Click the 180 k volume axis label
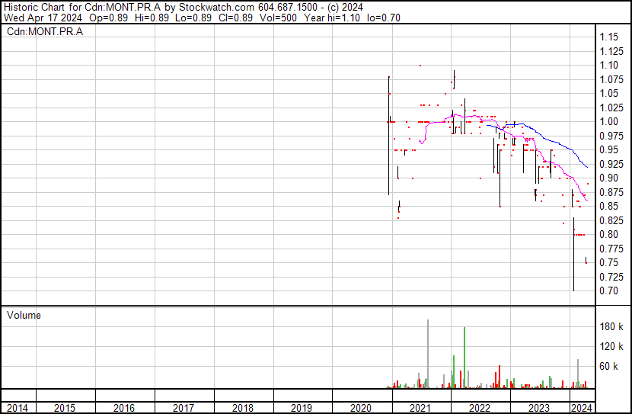The height and width of the screenshot is (414, 632). point(611,327)
